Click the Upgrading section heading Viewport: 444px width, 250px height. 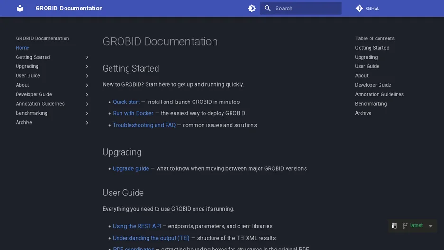122,152
